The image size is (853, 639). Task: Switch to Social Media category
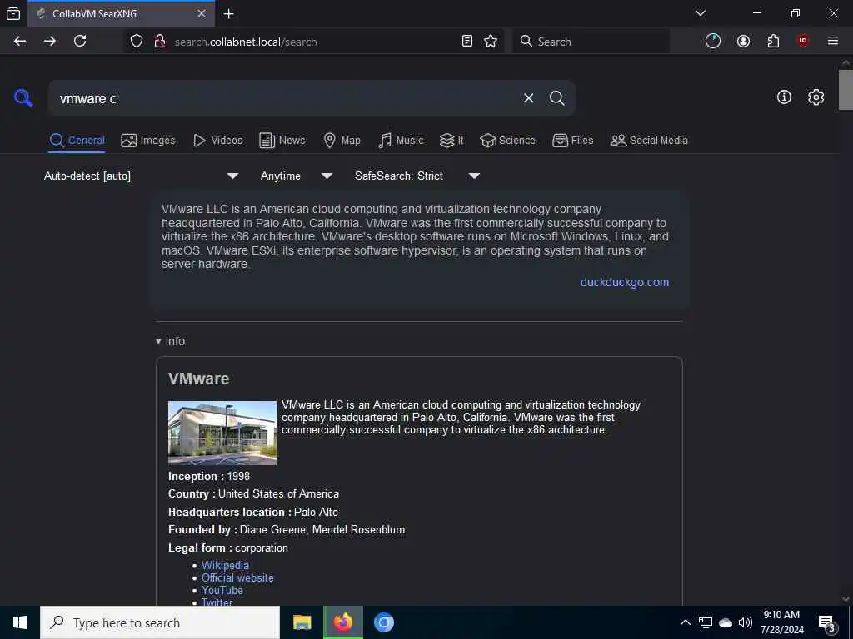[x=648, y=141]
